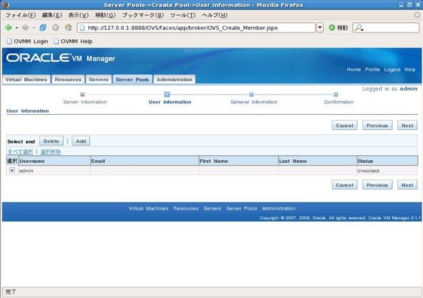Open the Home link in header

coord(353,70)
